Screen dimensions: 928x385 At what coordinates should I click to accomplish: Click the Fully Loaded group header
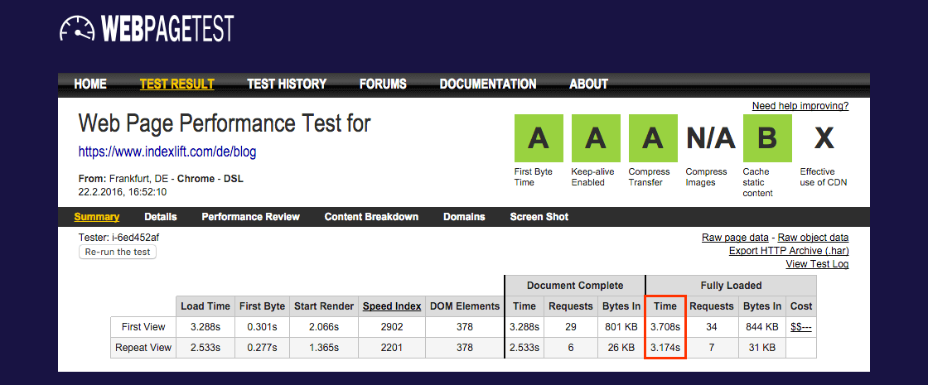click(x=731, y=286)
